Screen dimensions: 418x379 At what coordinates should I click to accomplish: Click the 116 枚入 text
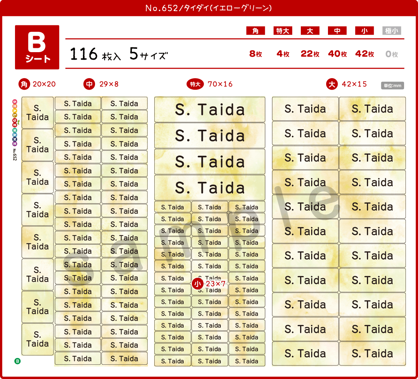click(x=95, y=54)
